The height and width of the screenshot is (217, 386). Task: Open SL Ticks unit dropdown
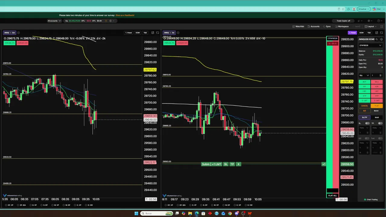(x=364, y=128)
